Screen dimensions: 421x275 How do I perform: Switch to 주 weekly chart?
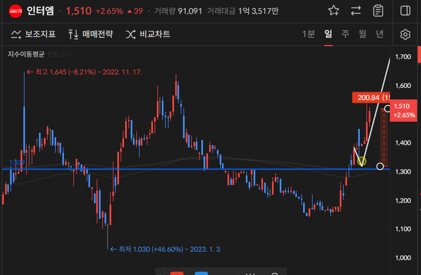tap(345, 34)
